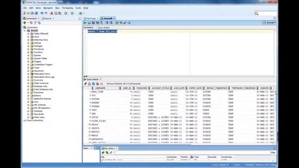Image resolution: width=299 pixels, height=168 pixels.
Task: Switch to the Query Builder tab
Action: [104, 28]
